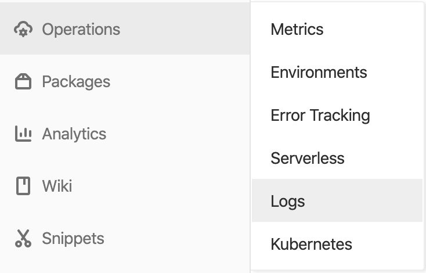
Task: Open the Error Tracking submenu entry
Action: [320, 115]
